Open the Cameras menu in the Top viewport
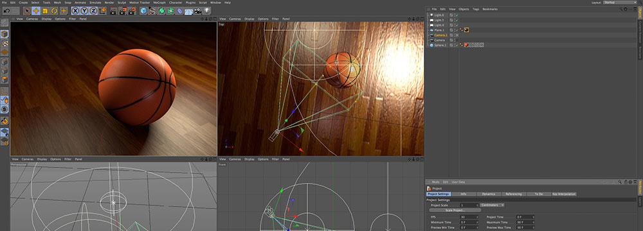 coord(235,19)
